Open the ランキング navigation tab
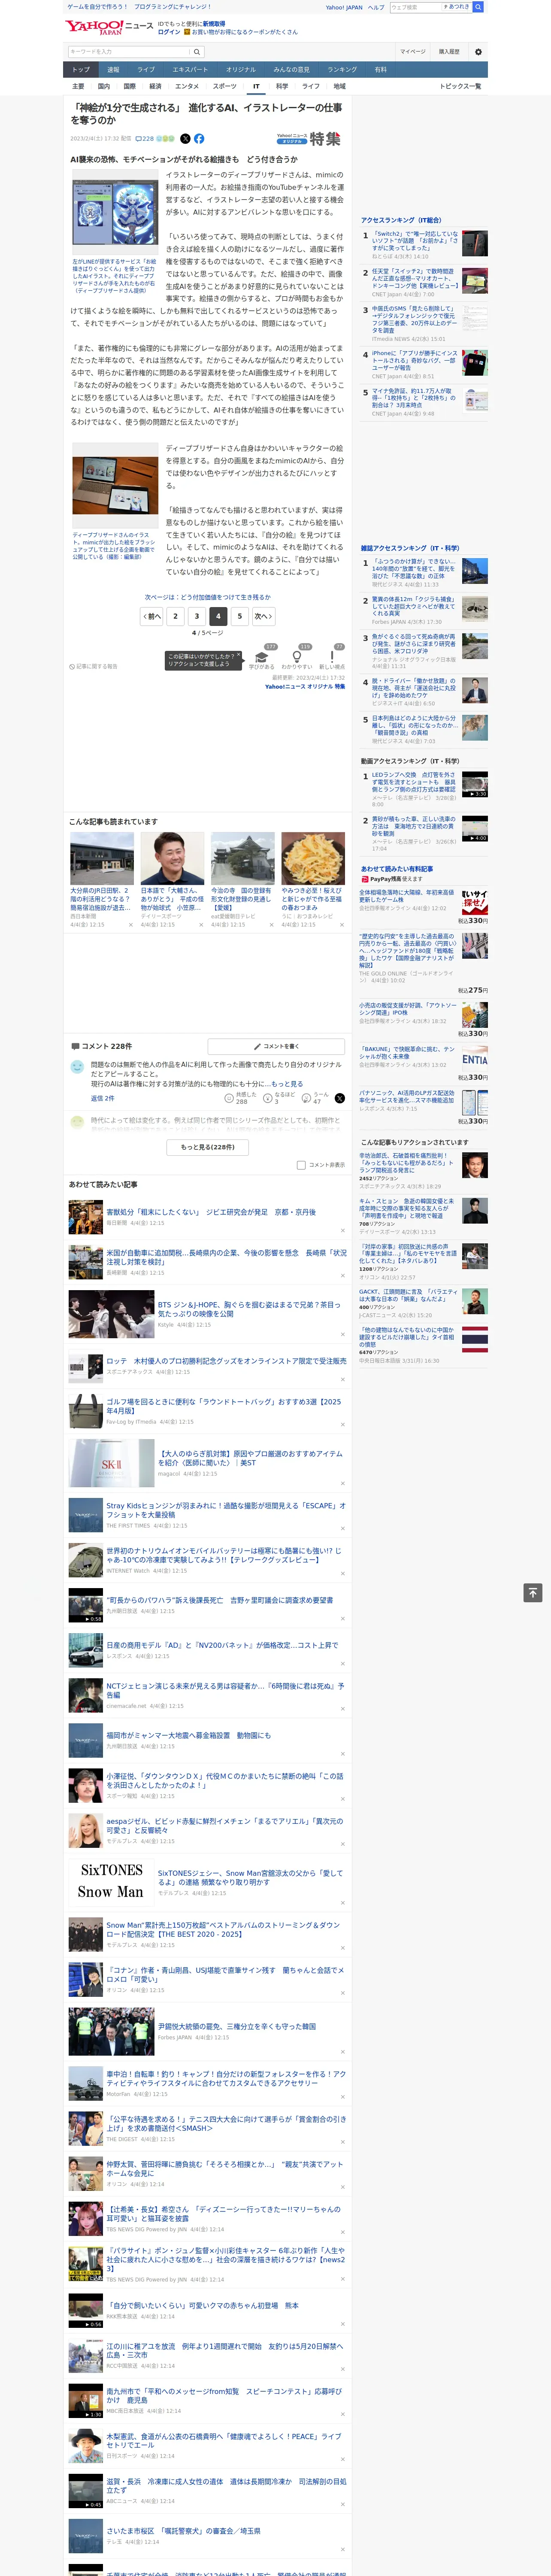The height and width of the screenshot is (2576, 551). pos(342,70)
